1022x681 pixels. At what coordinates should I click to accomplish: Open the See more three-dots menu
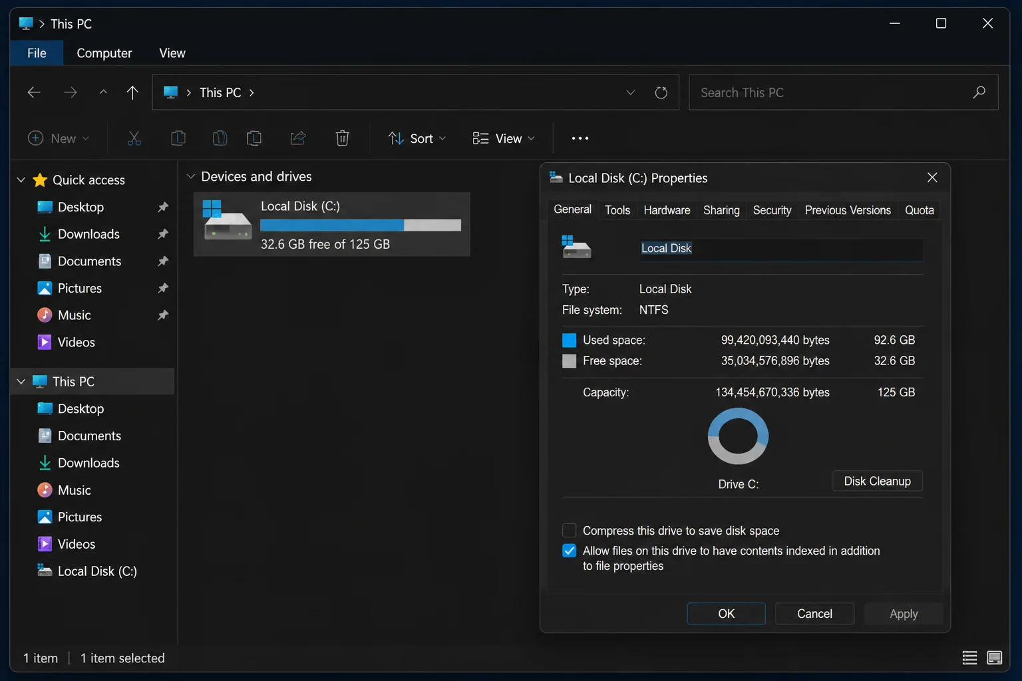point(580,138)
